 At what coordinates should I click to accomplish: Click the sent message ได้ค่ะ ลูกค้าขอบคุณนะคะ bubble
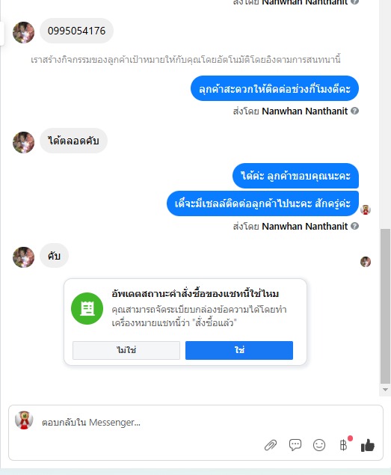click(295, 176)
